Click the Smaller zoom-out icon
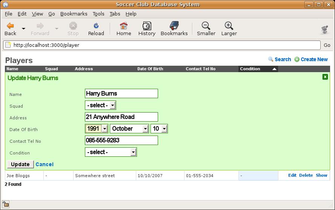Image resolution: width=335 pixels, height=210 pixels. (206, 26)
